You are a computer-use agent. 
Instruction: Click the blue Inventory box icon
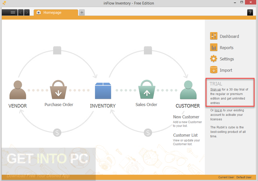click(x=103, y=91)
